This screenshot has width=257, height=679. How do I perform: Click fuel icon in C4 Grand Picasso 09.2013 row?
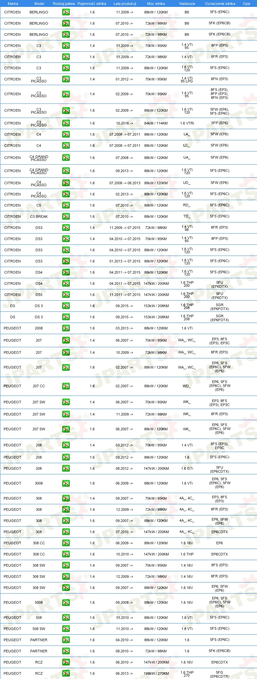click(66, 171)
